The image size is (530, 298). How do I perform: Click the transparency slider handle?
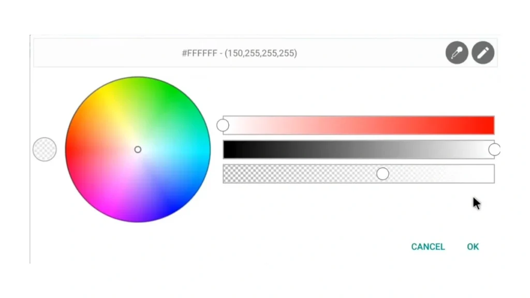382,174
